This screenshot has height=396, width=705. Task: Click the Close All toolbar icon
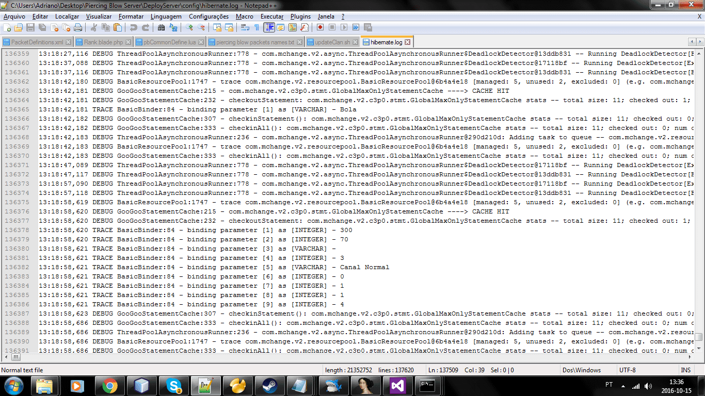[66, 27]
